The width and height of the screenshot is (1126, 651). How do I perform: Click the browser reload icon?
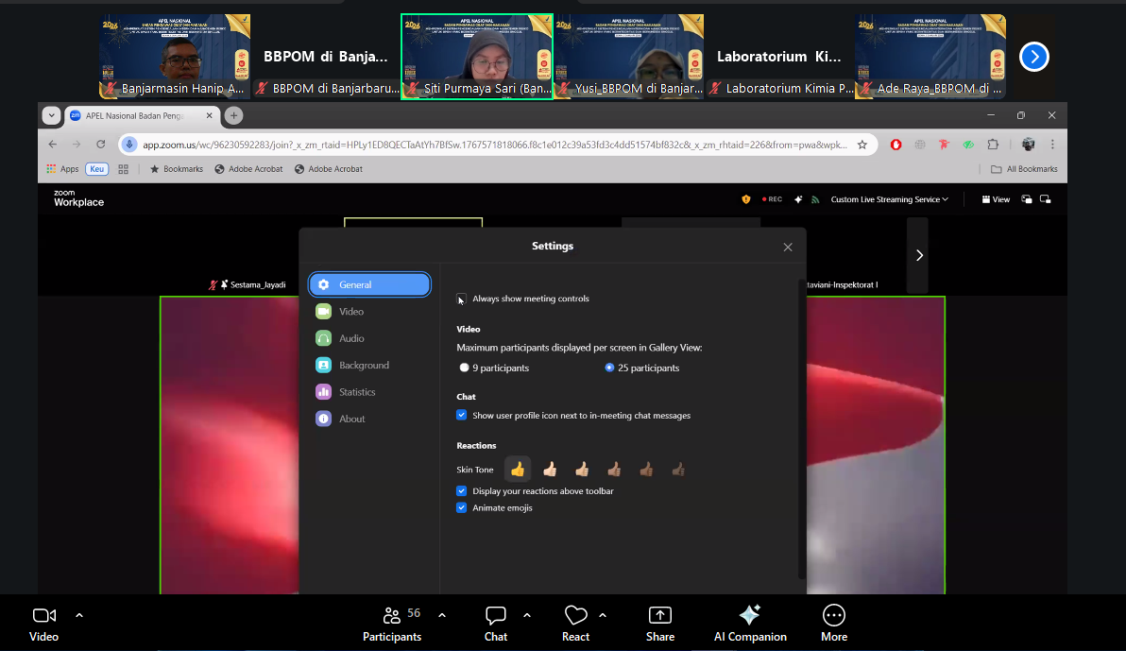point(101,145)
